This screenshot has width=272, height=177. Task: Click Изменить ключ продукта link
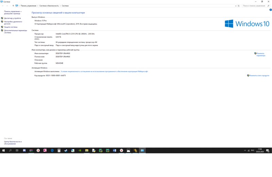[259, 76]
